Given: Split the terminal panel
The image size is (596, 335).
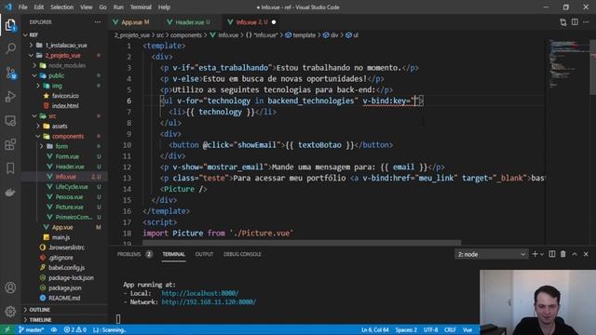Looking at the screenshot, I should (x=552, y=254).
